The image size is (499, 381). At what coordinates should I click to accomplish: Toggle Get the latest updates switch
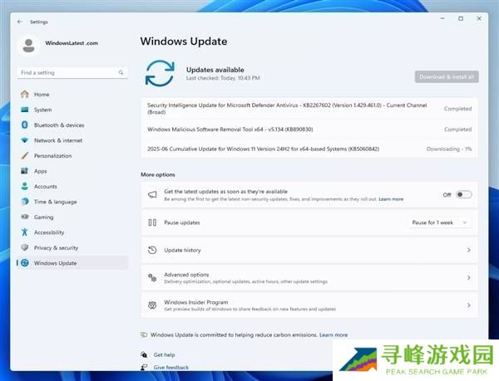464,194
